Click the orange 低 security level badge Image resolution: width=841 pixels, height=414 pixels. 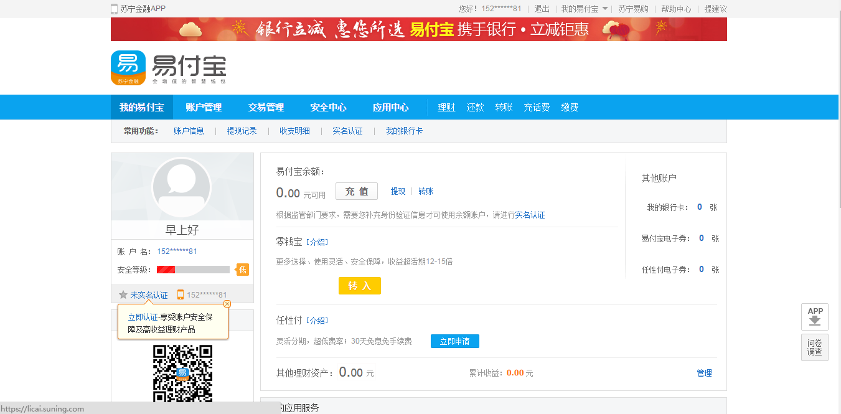(242, 270)
